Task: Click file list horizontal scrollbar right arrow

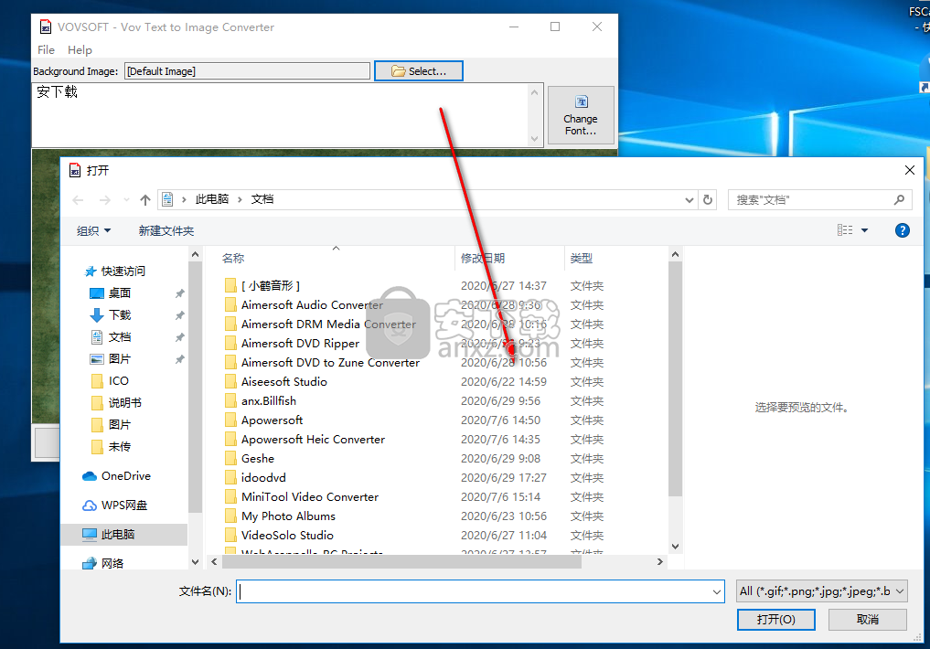Action: [659, 561]
